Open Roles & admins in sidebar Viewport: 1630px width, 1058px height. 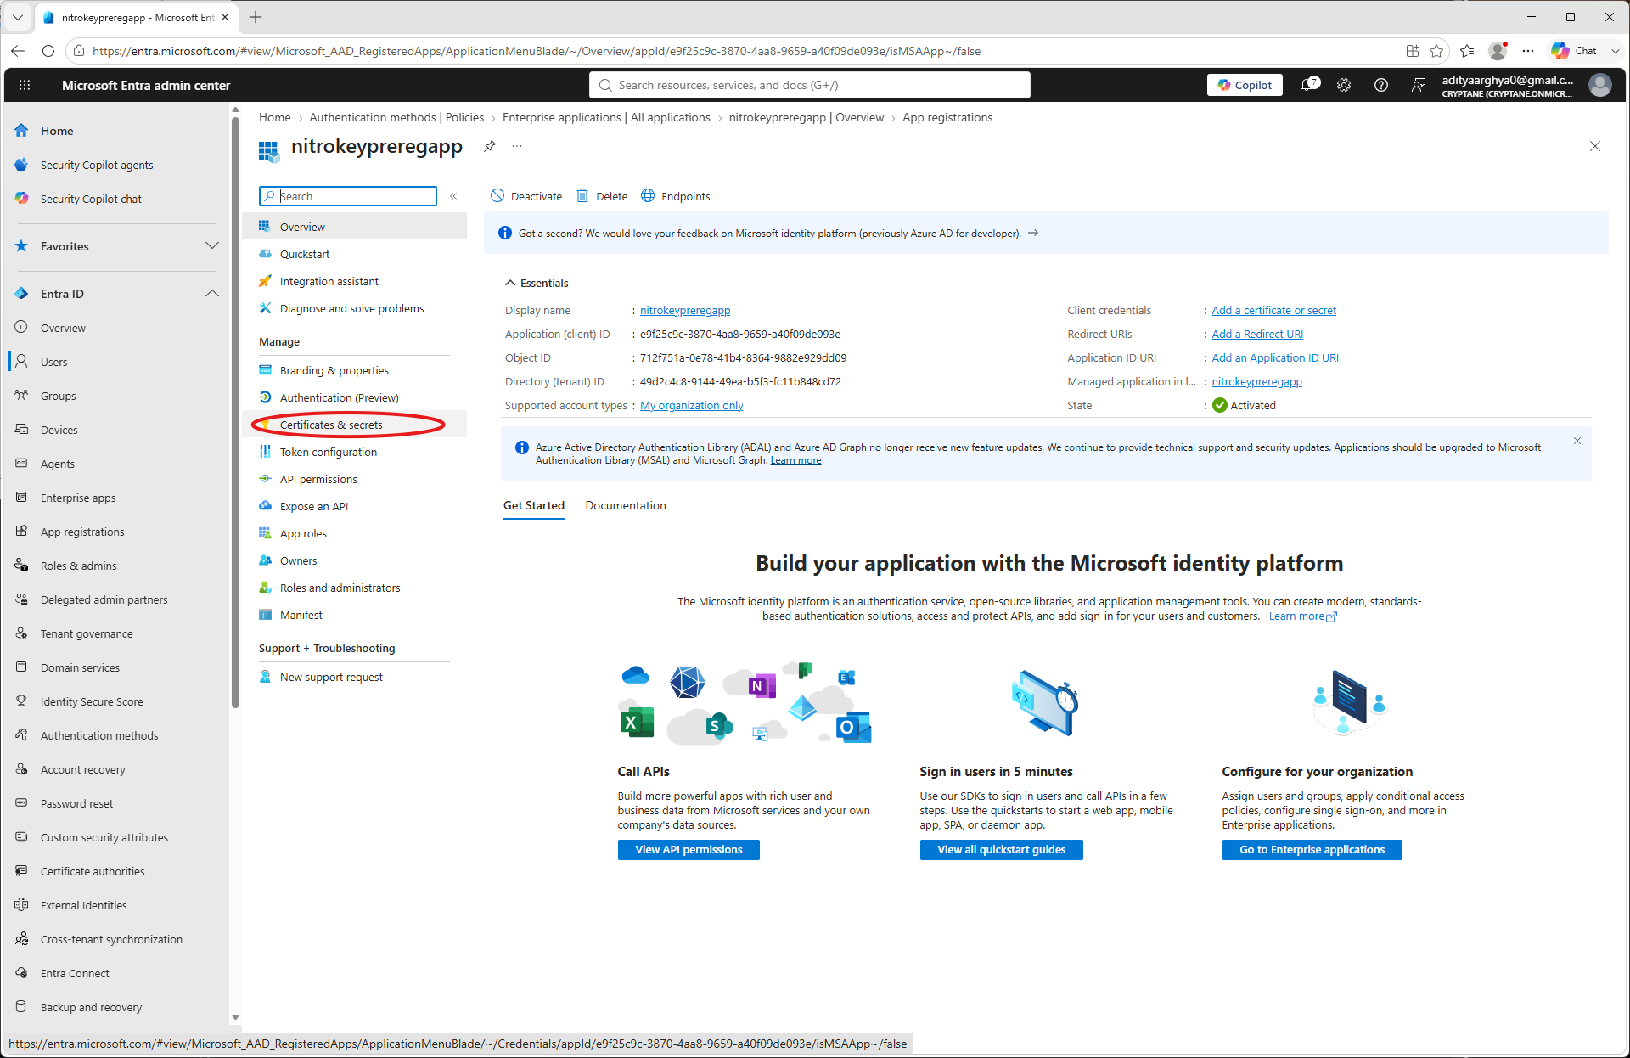click(115, 566)
